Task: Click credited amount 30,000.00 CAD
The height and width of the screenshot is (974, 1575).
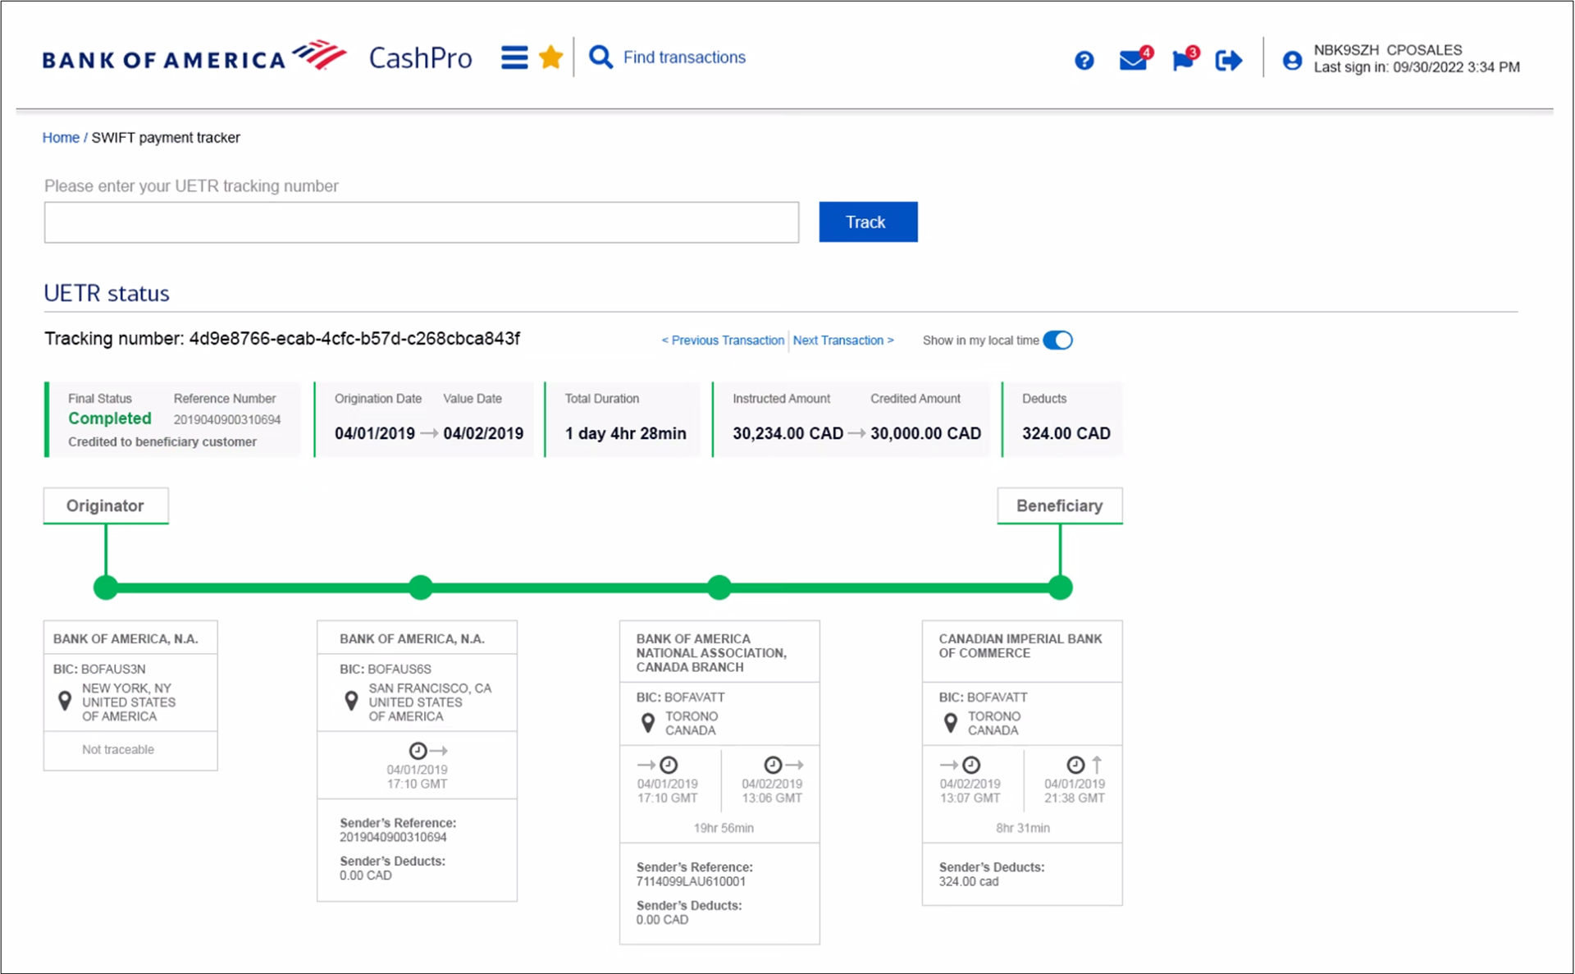Action: tap(925, 433)
